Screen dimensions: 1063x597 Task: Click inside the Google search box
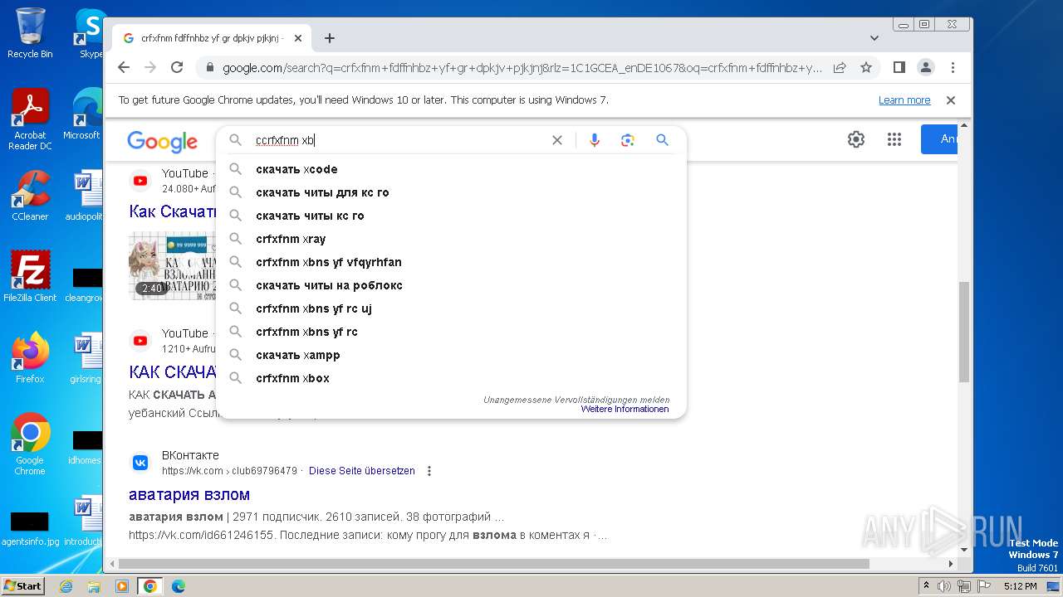coord(399,140)
